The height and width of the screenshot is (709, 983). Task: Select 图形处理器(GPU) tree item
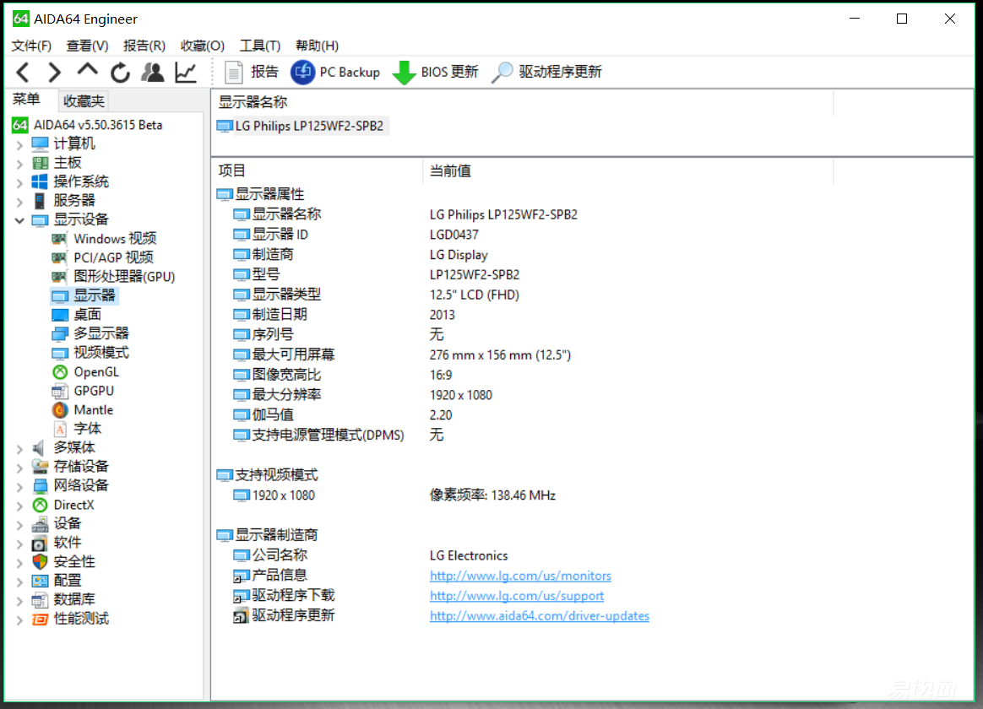coord(113,276)
